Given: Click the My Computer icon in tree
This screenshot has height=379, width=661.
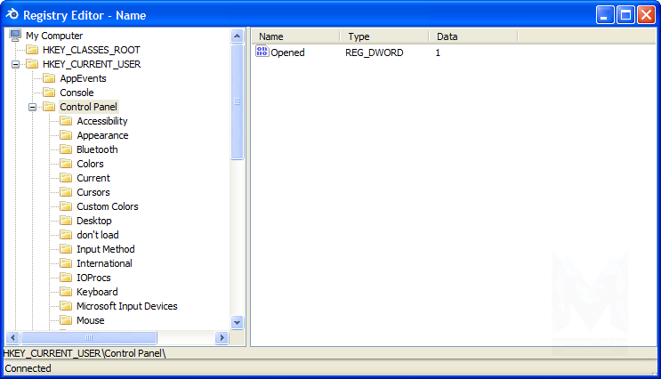Looking at the screenshot, I should pyautogui.click(x=15, y=36).
